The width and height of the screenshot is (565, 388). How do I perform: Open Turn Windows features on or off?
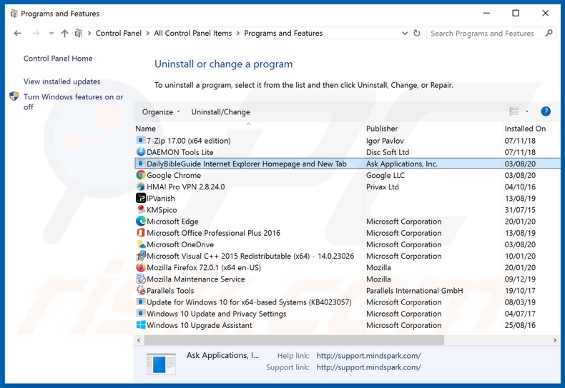tap(73, 101)
